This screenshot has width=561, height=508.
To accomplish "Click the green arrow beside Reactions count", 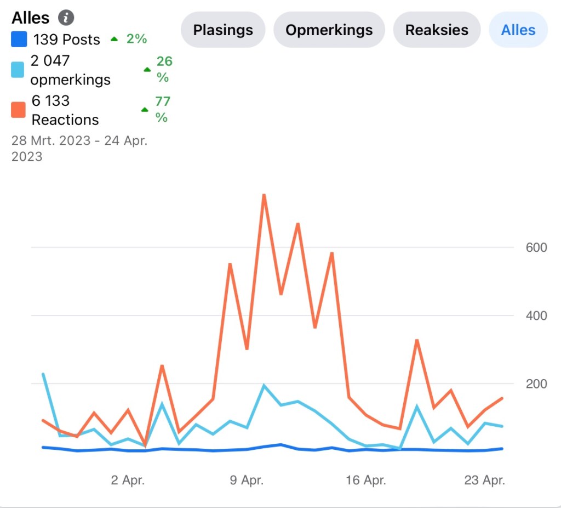I will click(x=145, y=110).
